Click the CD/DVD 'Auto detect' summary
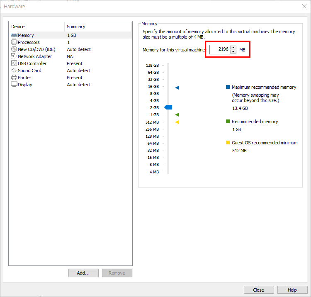The image size is (311, 297). [79, 49]
